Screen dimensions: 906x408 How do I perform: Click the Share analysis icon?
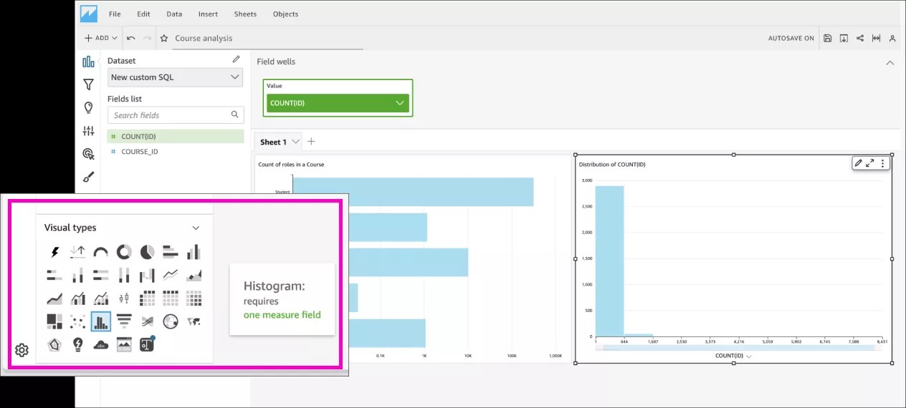(860, 38)
